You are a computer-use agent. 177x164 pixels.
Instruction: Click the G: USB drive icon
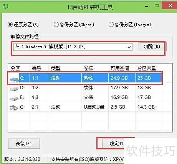tap(14, 107)
